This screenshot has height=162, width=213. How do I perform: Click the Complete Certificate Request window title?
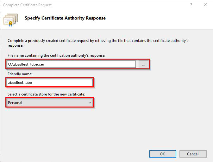pyautogui.click(x=27, y=5)
